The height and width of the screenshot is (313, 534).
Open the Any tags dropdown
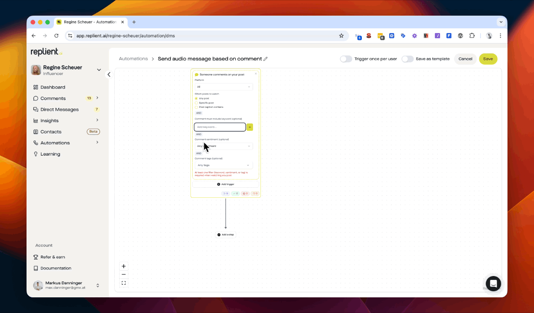pyautogui.click(x=224, y=165)
